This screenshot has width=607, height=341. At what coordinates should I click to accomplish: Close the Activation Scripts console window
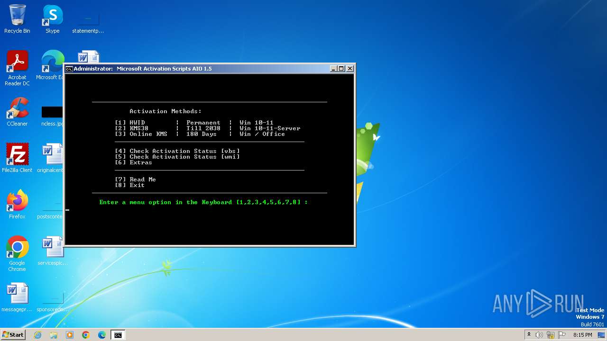tap(350, 69)
